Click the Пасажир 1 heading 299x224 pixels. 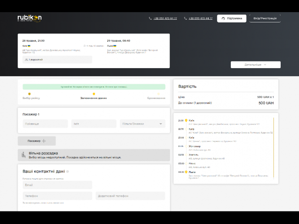(31, 114)
